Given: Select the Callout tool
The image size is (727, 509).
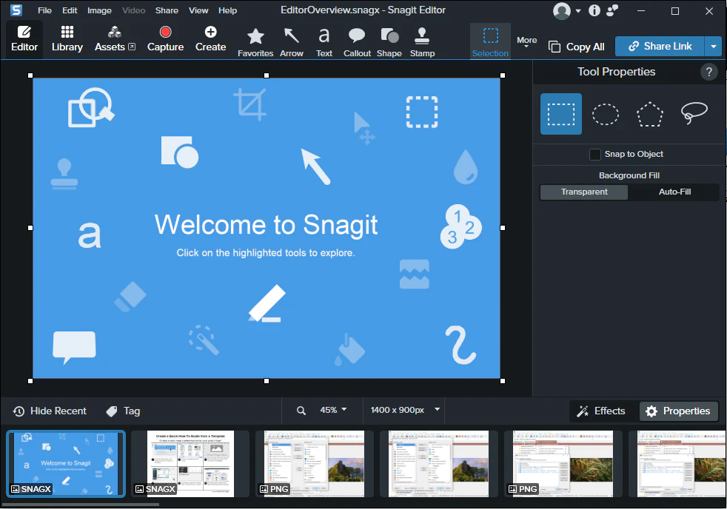Looking at the screenshot, I should (x=357, y=41).
